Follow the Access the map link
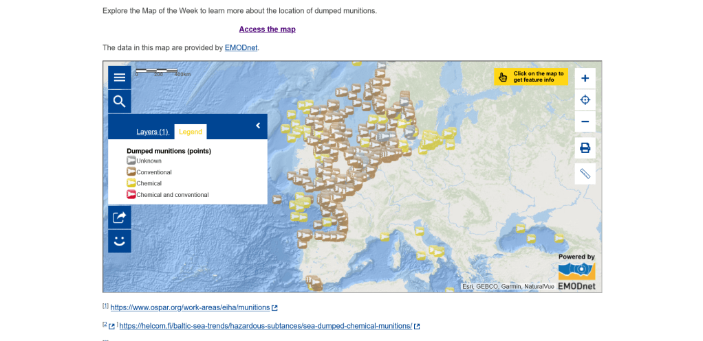This screenshot has height=341, width=703. (267, 30)
